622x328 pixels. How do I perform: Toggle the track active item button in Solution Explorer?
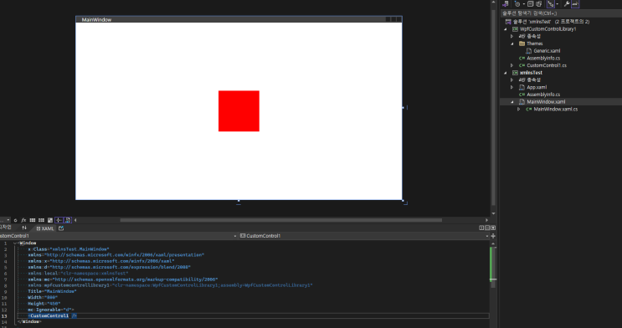coord(551,4)
